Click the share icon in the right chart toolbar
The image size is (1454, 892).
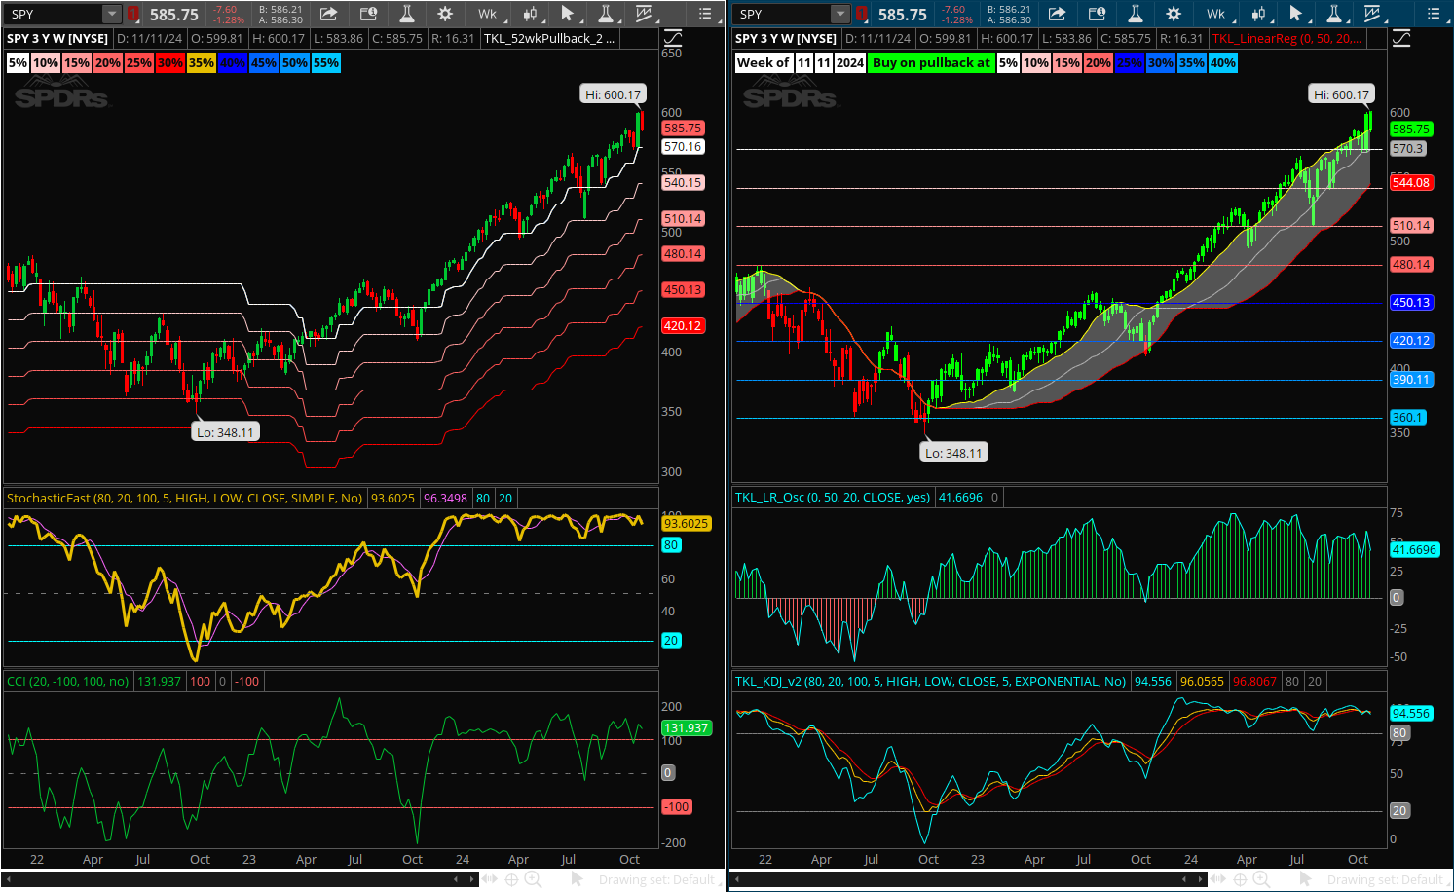(x=1057, y=14)
